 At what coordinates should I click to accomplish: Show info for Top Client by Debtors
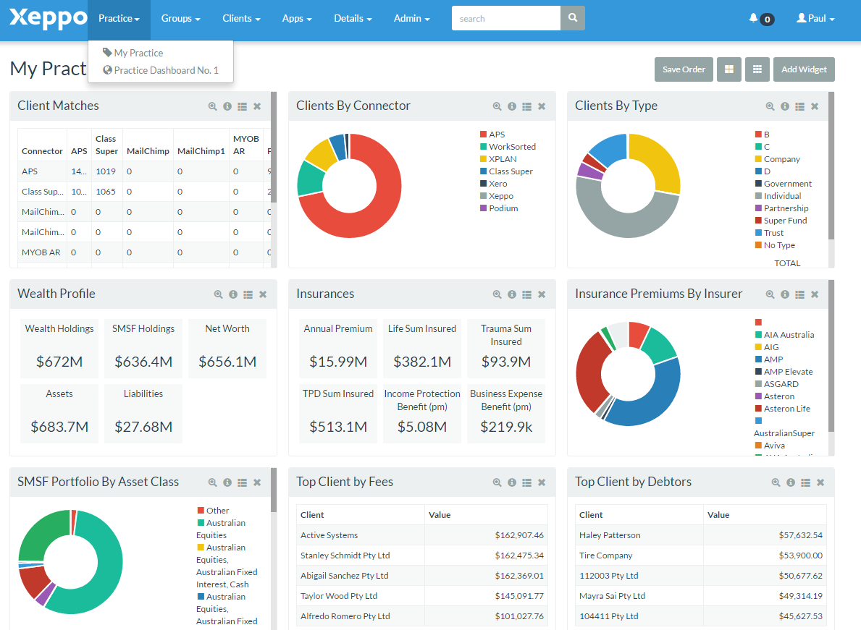(x=791, y=482)
